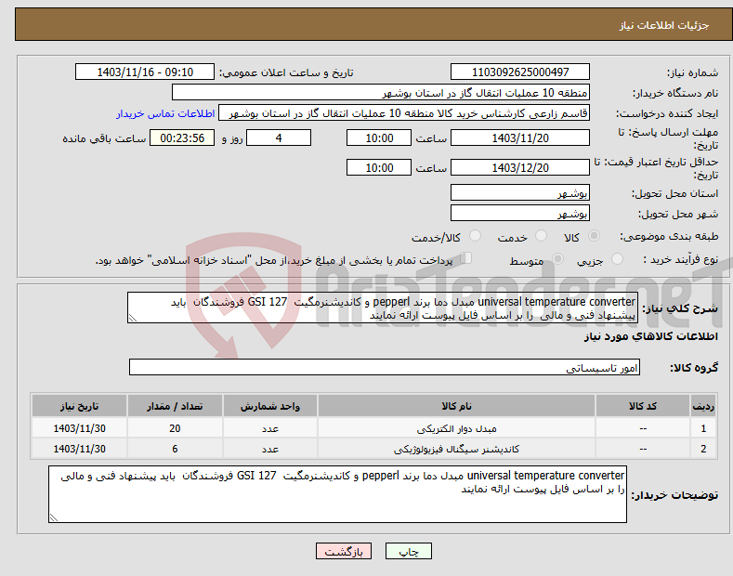Click the announcement date field 1403/11/16 - 09:10
This screenshot has height=576, width=733.
pyautogui.click(x=145, y=72)
